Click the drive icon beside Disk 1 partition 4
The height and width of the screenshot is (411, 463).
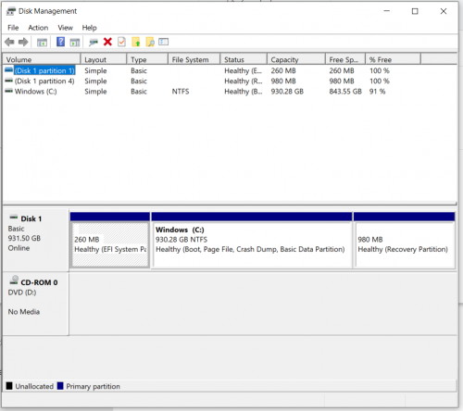(x=9, y=81)
